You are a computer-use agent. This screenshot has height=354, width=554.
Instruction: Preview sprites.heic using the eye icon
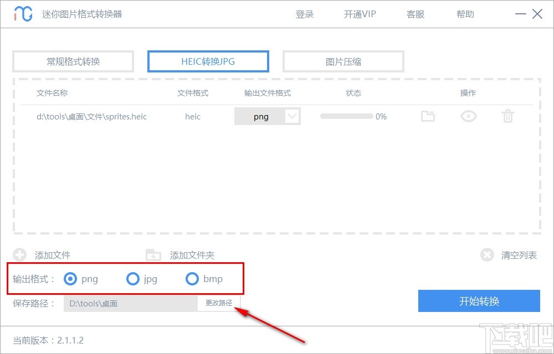(468, 116)
